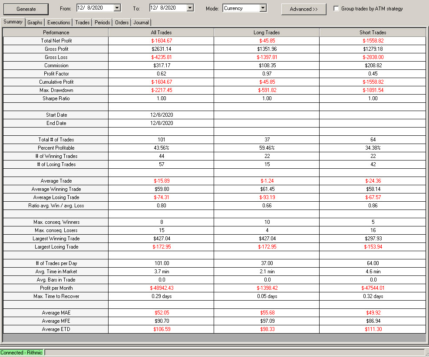Screen dimensions: 429x357
Task: Click Max. Time to Recover 0.29 days
Action: pyautogui.click(x=162, y=296)
